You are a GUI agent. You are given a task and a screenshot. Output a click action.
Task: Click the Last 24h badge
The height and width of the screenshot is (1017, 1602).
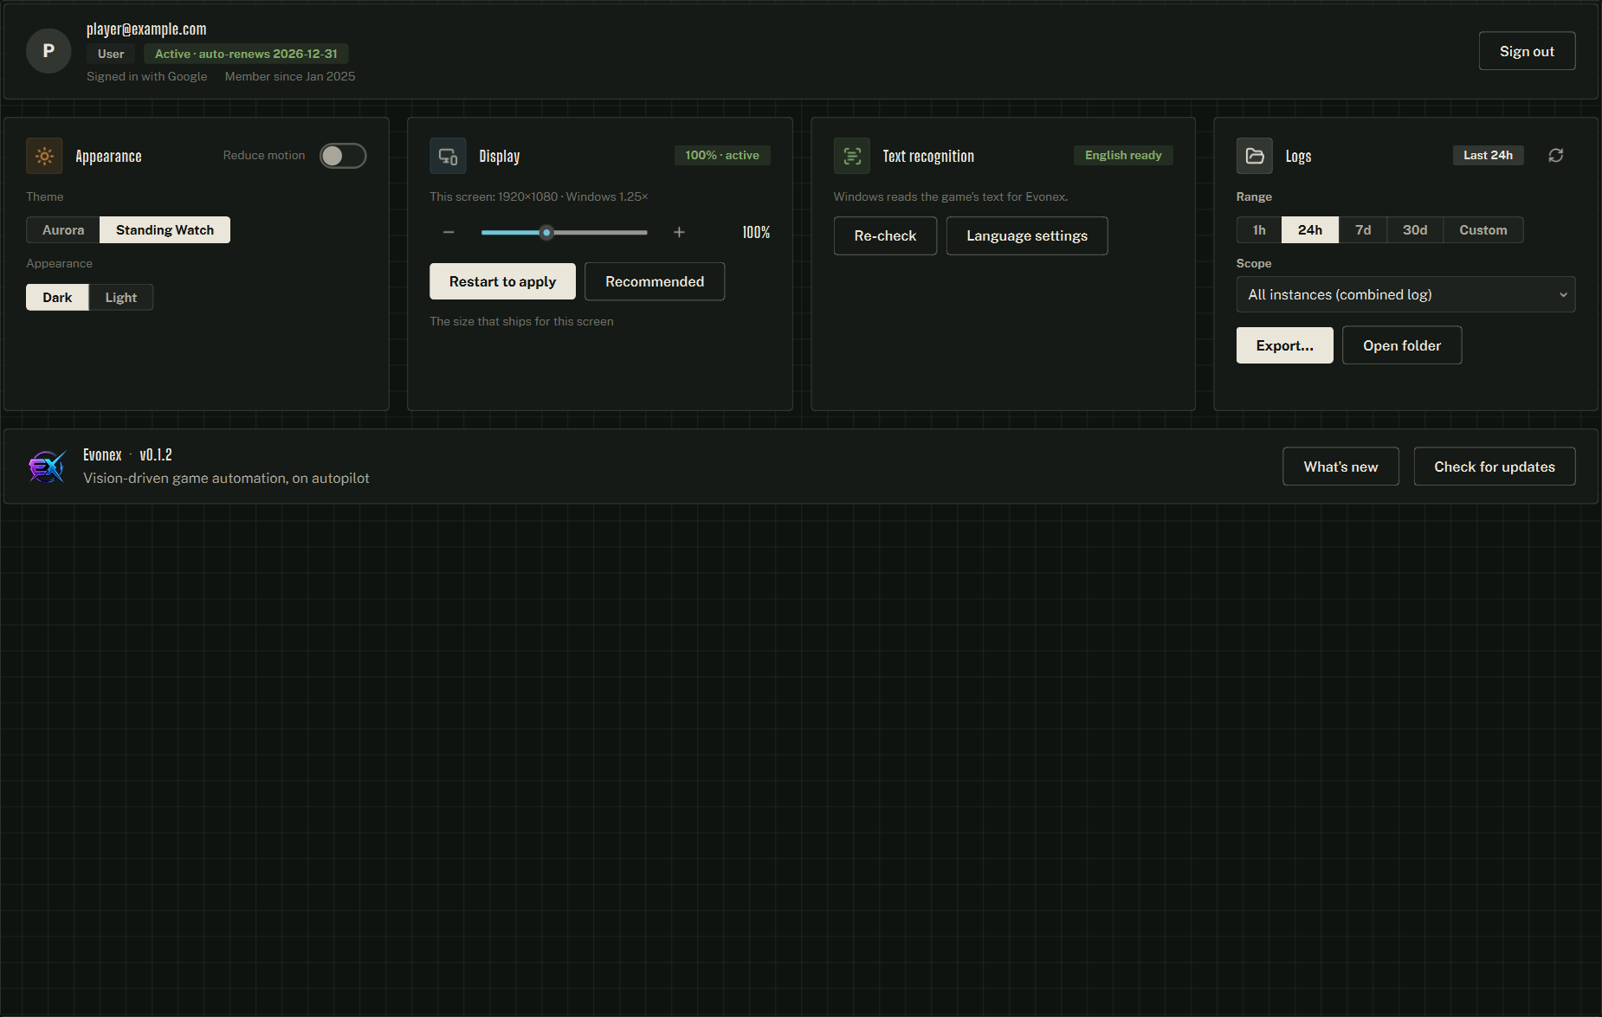click(x=1488, y=155)
